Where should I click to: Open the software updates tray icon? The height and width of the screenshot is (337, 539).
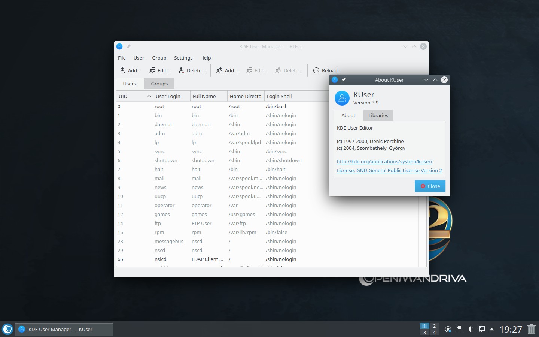pyautogui.click(x=448, y=329)
